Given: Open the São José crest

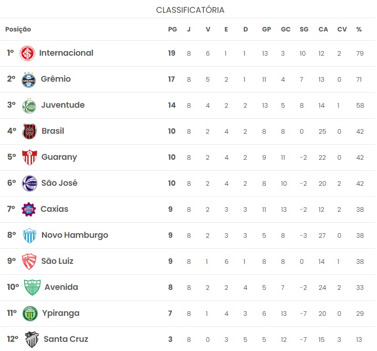Looking at the screenshot, I should tap(29, 183).
